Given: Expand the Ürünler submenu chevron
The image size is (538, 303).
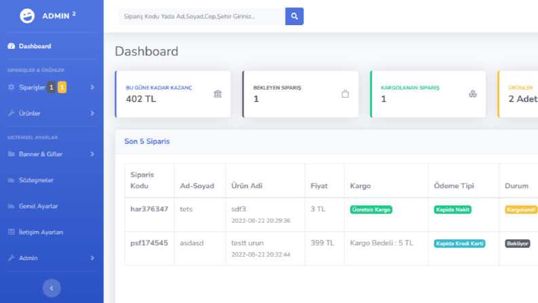Looking at the screenshot, I should 92,113.
